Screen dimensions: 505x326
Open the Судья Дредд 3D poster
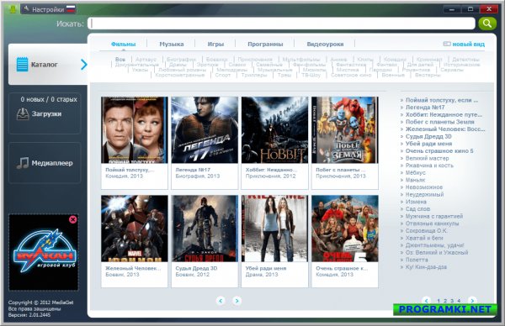click(x=205, y=229)
